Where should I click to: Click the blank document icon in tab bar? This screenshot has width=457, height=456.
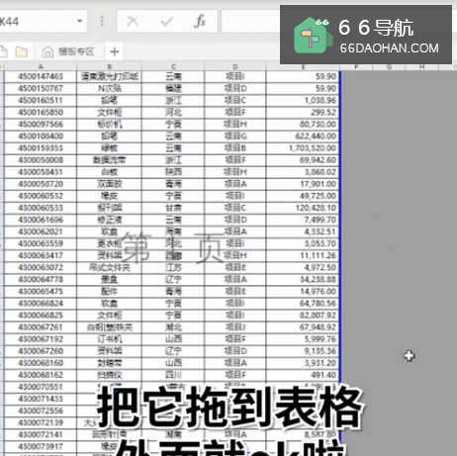pyautogui.click(x=3, y=51)
